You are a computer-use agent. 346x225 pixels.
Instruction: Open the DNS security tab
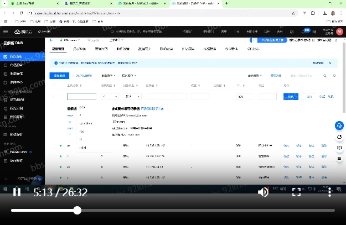coord(166,49)
